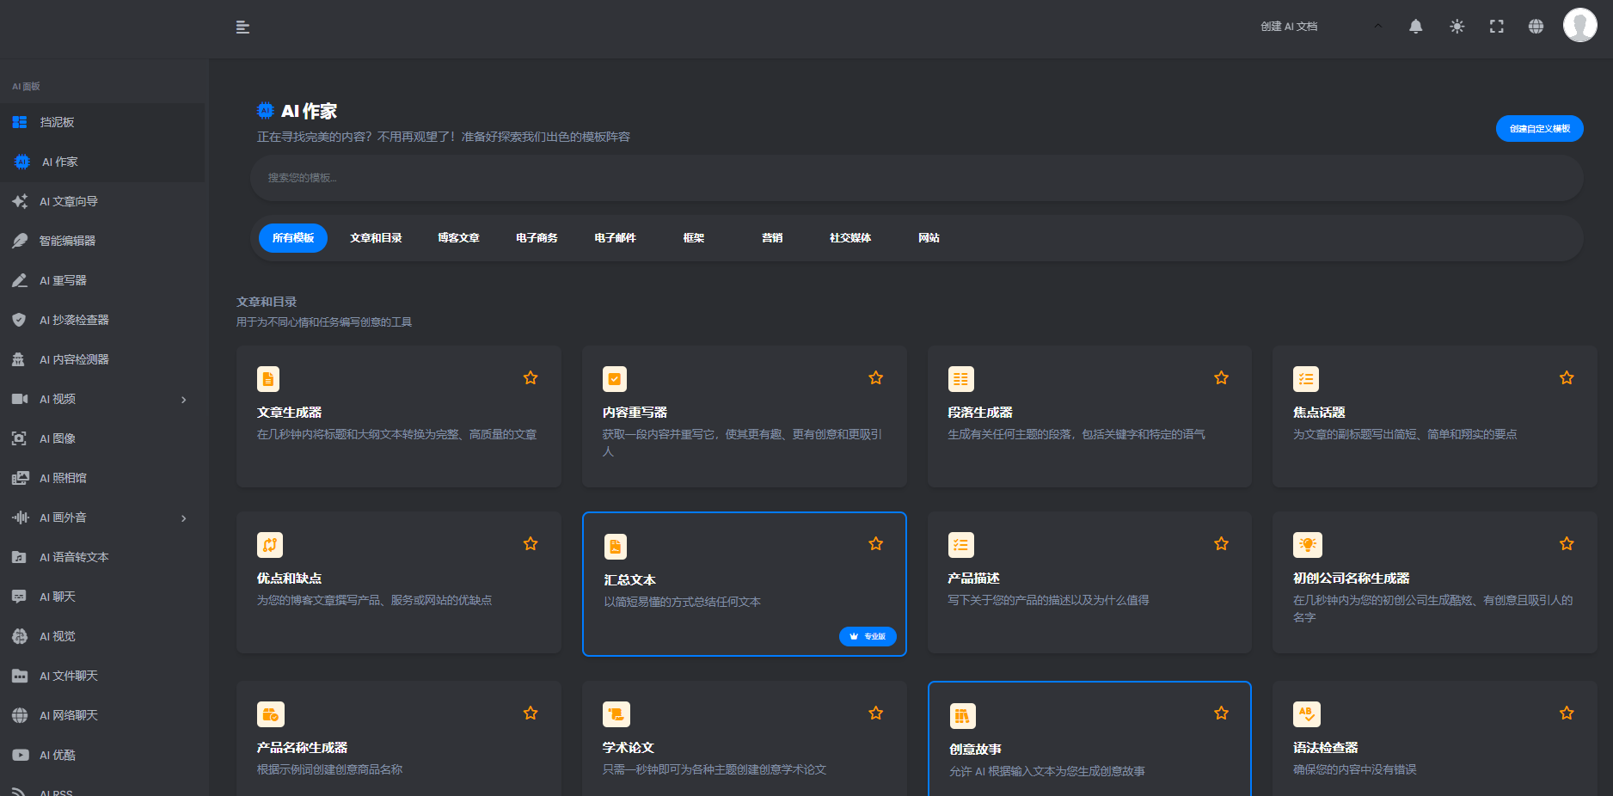Star the 汇总文本 template as favorite
Image resolution: width=1613 pixels, height=796 pixels.
875,544
